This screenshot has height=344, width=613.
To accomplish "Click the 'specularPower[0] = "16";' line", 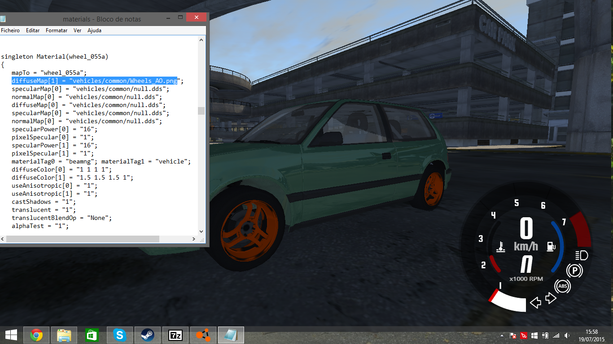I will point(54,129).
